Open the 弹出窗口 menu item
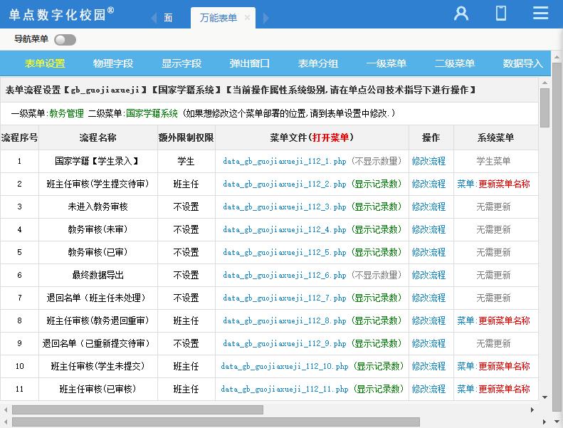 (x=250, y=63)
